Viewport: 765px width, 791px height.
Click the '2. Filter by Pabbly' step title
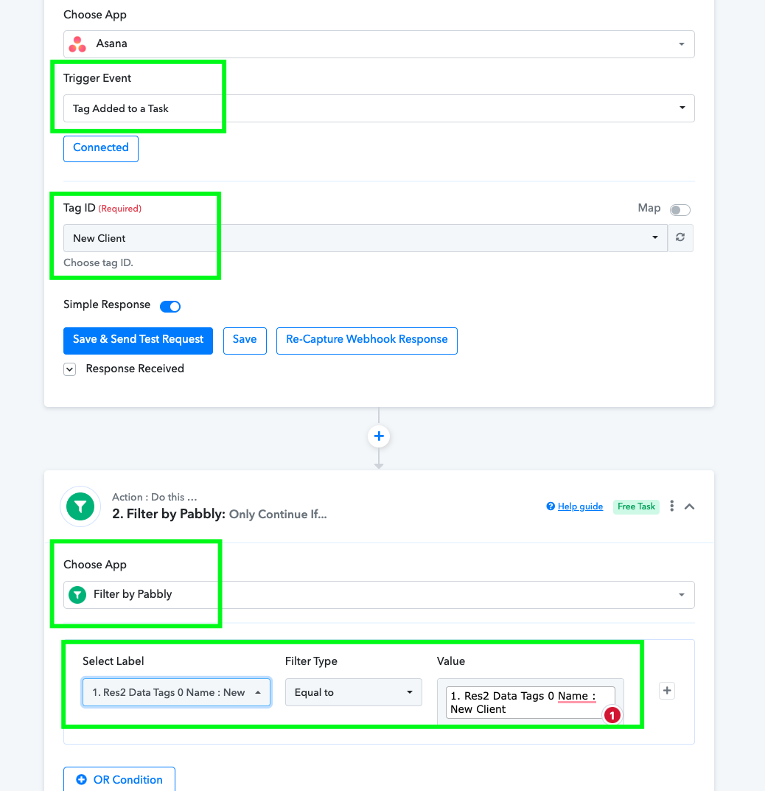169,514
